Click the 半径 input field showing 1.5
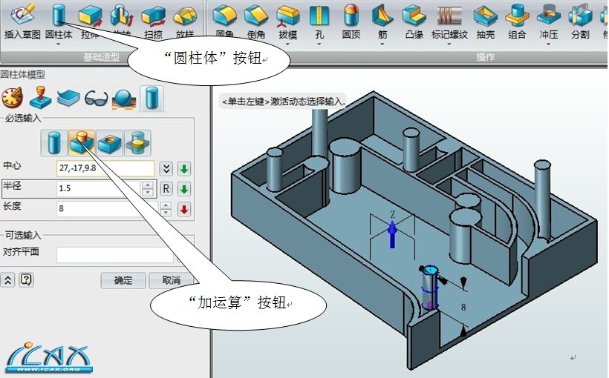Screen dimensions: 609x378 [100, 189]
